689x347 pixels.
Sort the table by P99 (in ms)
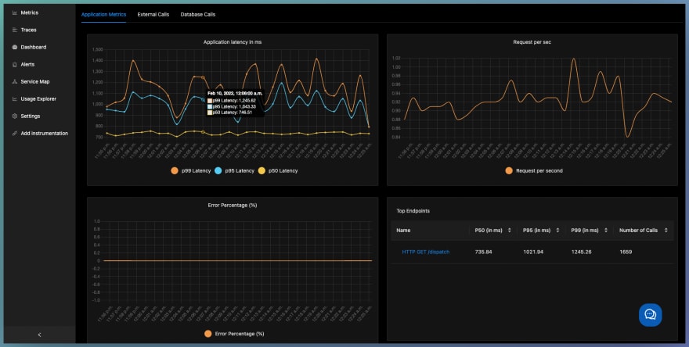point(606,231)
